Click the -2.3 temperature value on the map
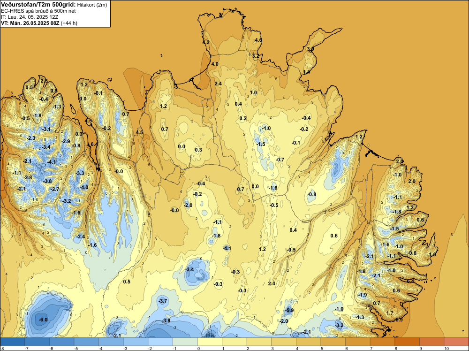This screenshot has height=351, width=469. 31,138
